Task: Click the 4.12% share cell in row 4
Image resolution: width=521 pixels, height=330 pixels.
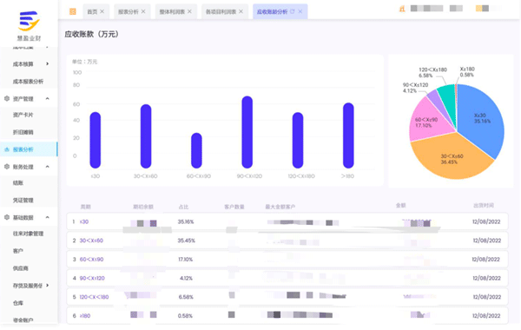Action: tap(186, 278)
